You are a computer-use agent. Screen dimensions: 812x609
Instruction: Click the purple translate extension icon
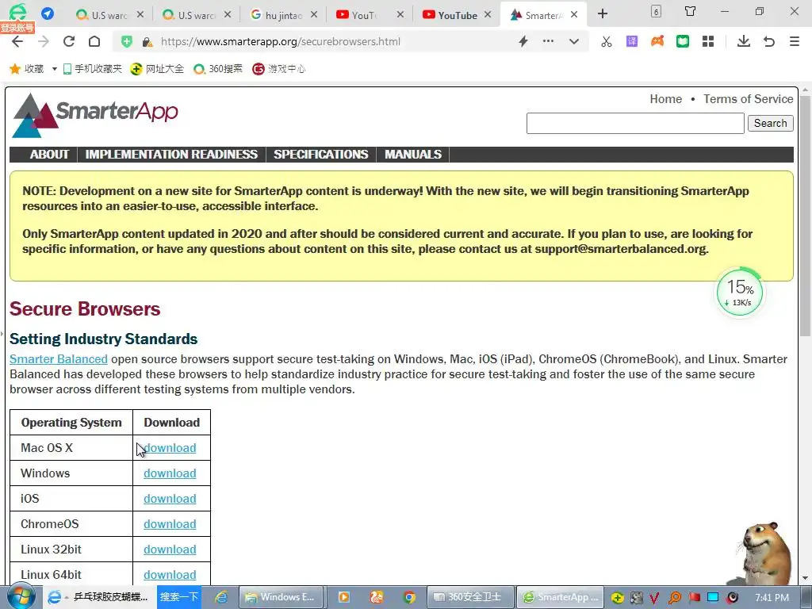[x=632, y=41]
